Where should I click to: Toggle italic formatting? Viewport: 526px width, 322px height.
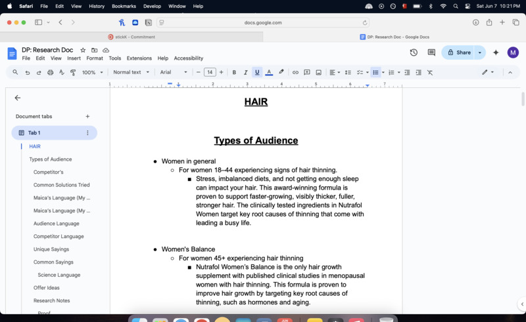[245, 72]
